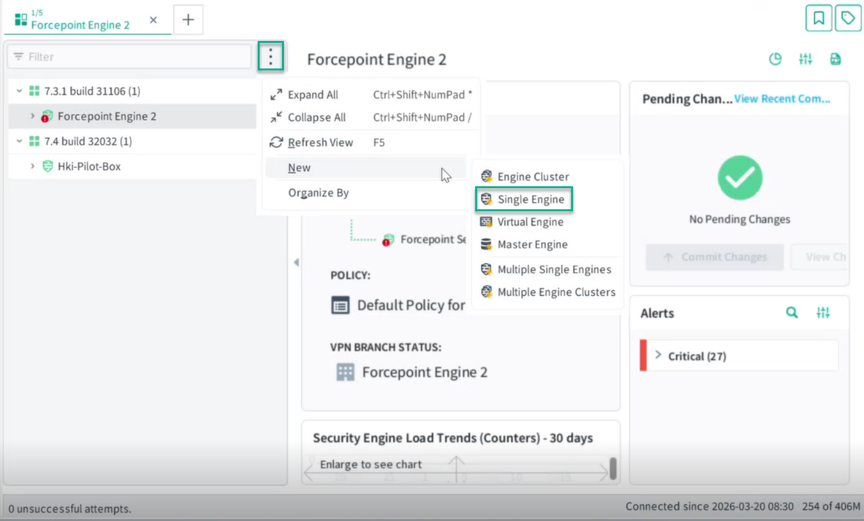Expand the Forcepoint Engine 2 tree node
Viewport: 864px width, 521px height.
click(33, 116)
